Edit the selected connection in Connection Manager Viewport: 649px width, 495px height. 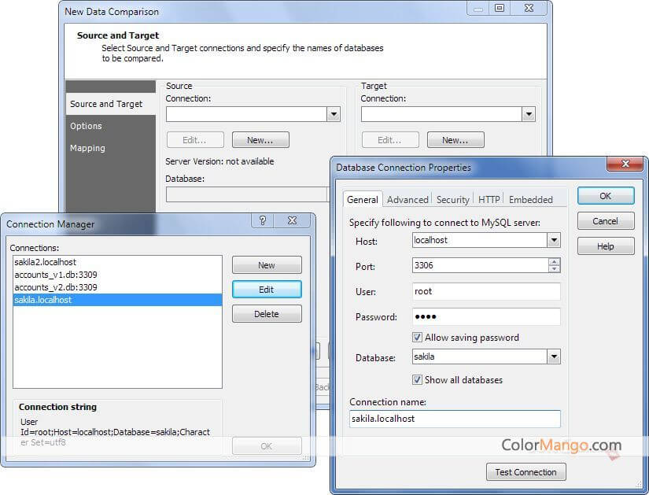point(266,289)
